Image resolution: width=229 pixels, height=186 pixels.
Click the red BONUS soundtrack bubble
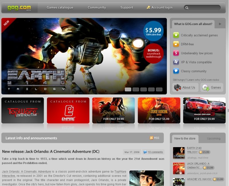click(153, 54)
